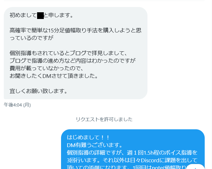Click the お聞きしたくDMさせて頂きました line
212x169 pixels.
(x=54, y=76)
